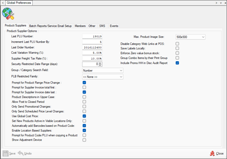
Task: Enable Allow Post to Closed Period
Action: [x=84, y=101]
